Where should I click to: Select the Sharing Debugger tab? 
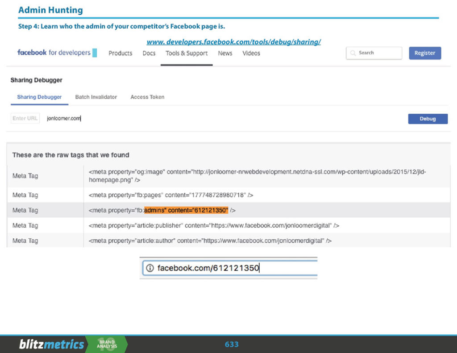tap(39, 97)
